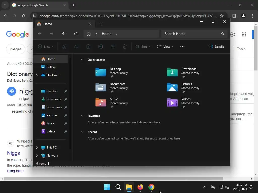Unpin Desktop from sidebar using its pin
This screenshot has width=258, height=193.
coord(66,91)
